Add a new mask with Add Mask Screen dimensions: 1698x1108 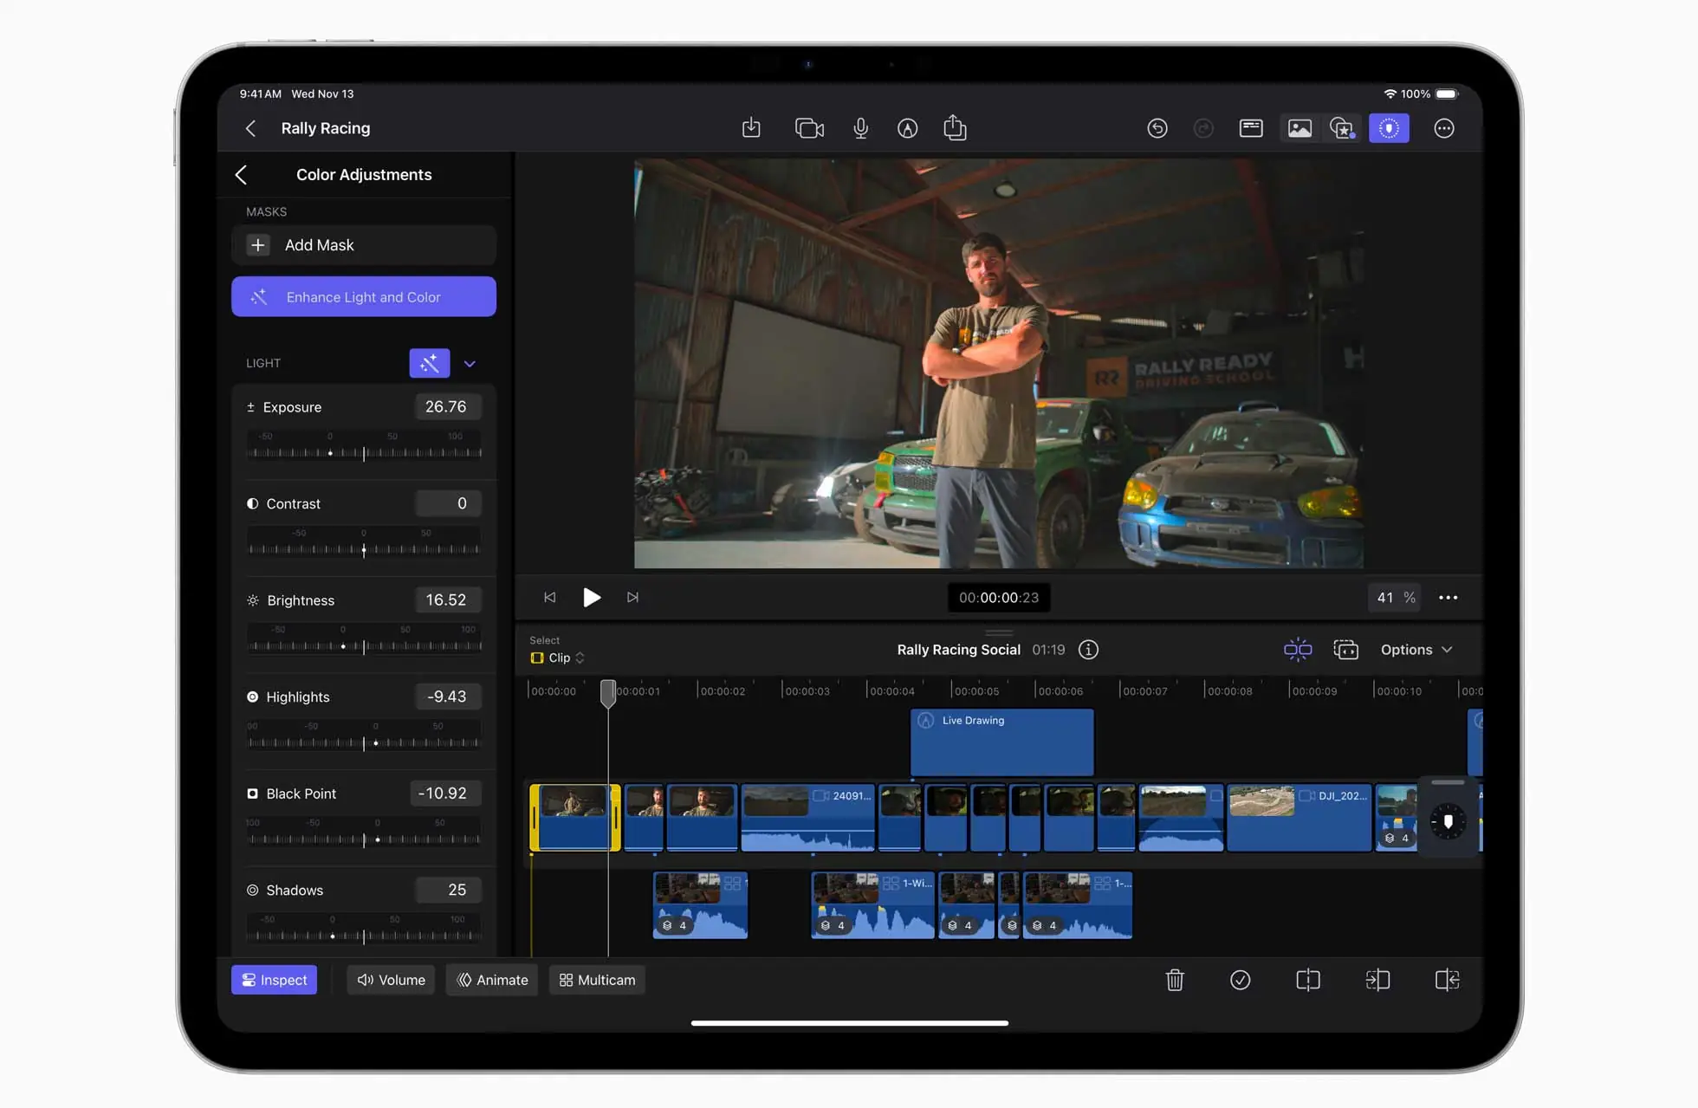tap(363, 245)
